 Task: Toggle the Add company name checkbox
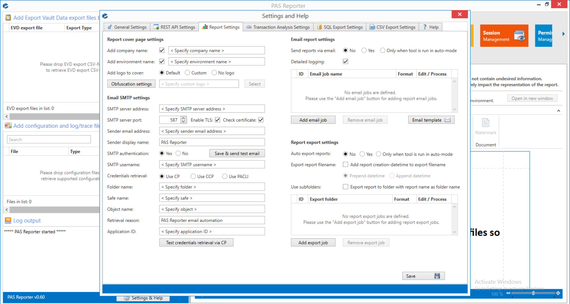pos(162,50)
